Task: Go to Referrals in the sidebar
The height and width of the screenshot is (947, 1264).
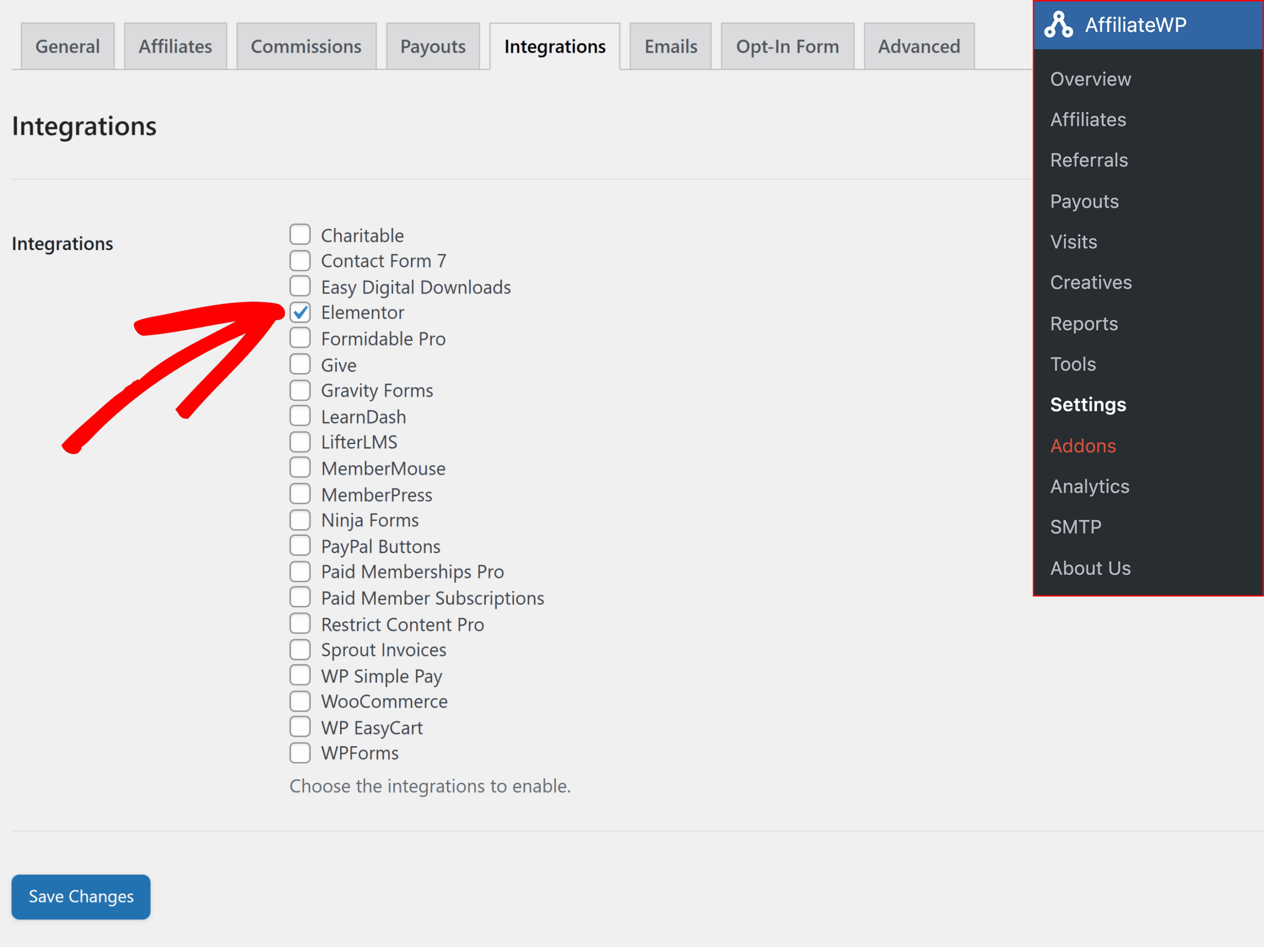Action: tap(1089, 160)
